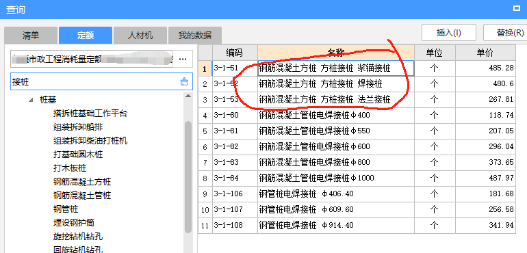Click the price value 487.97

click(501, 177)
